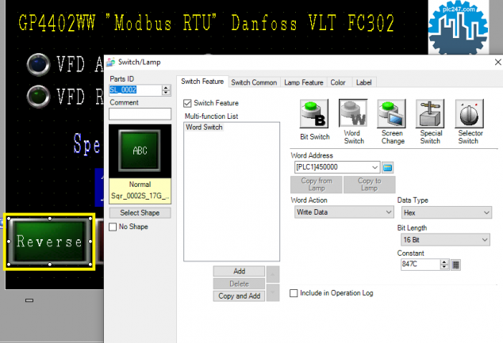Click the Normal state shape label
This screenshot has height=343, width=503.
[x=140, y=185]
